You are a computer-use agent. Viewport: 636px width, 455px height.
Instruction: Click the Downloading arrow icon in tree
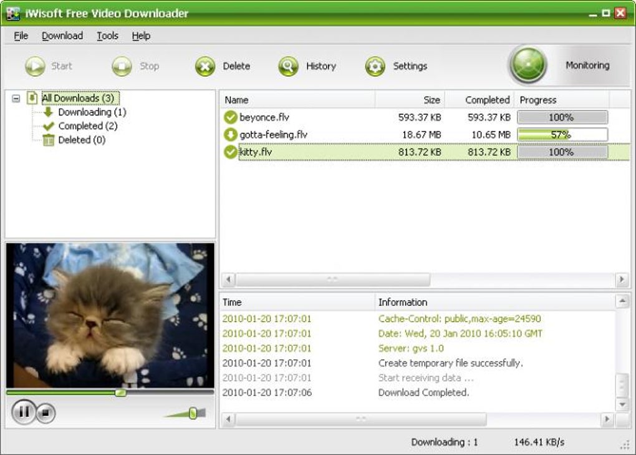pyautogui.click(x=48, y=112)
